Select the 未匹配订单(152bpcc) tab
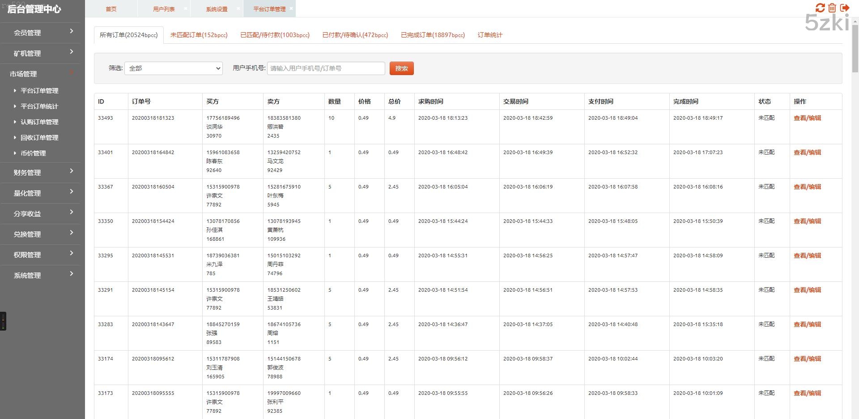The height and width of the screenshot is (419, 859). coord(199,35)
